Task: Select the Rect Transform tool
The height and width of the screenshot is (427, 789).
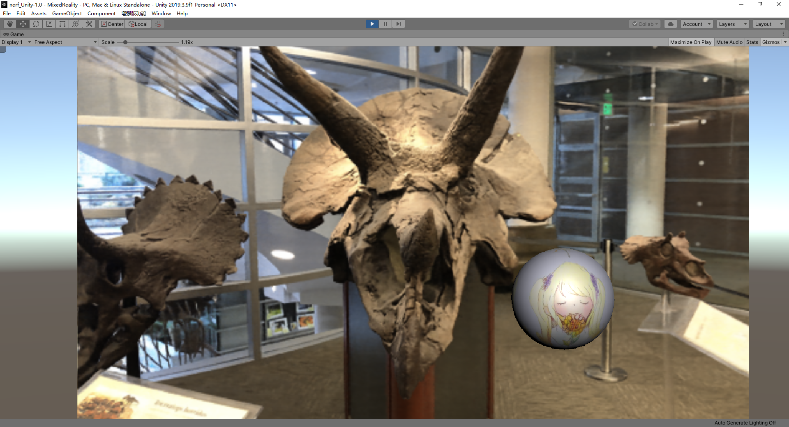Action: point(62,24)
